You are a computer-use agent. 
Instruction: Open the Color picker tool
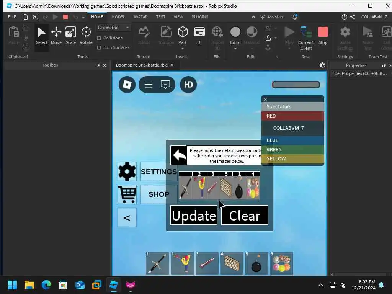[235, 35]
